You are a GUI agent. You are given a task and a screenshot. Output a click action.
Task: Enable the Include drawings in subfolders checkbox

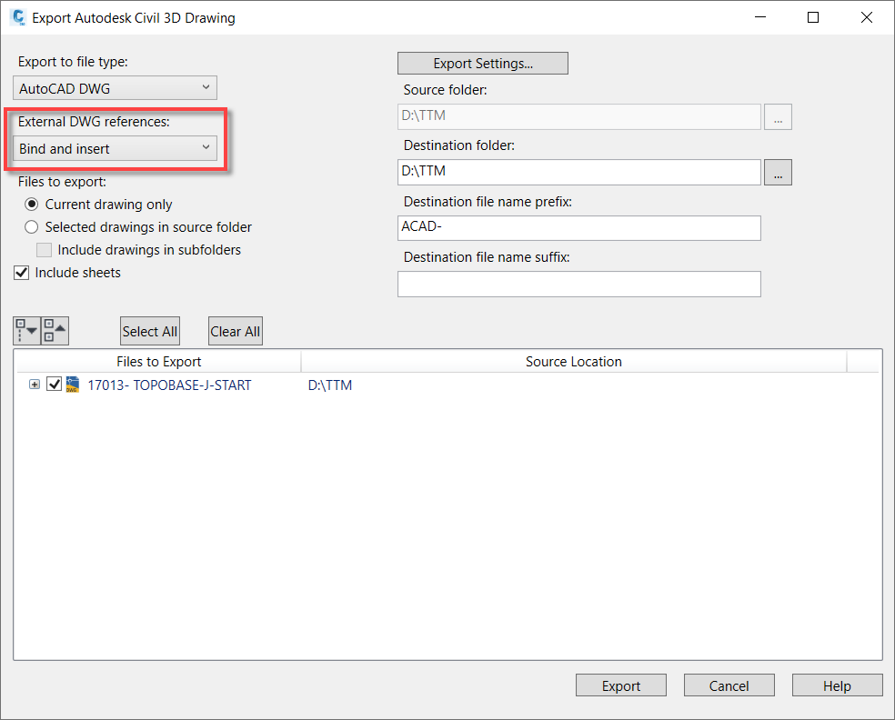tap(44, 249)
